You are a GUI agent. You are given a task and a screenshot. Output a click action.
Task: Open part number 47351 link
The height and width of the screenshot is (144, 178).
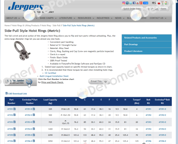[10, 109]
